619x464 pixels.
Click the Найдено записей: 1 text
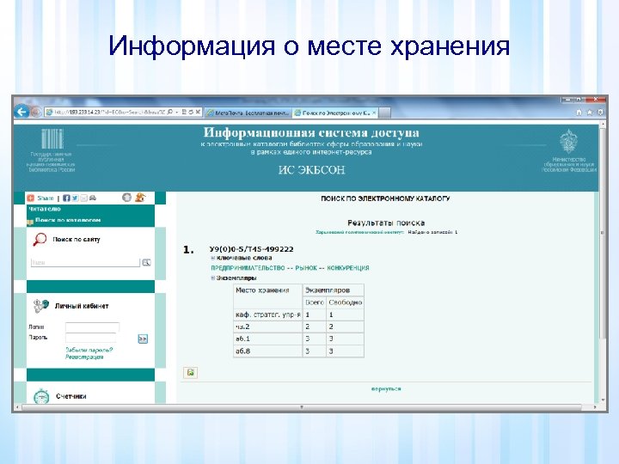pyautogui.click(x=432, y=232)
